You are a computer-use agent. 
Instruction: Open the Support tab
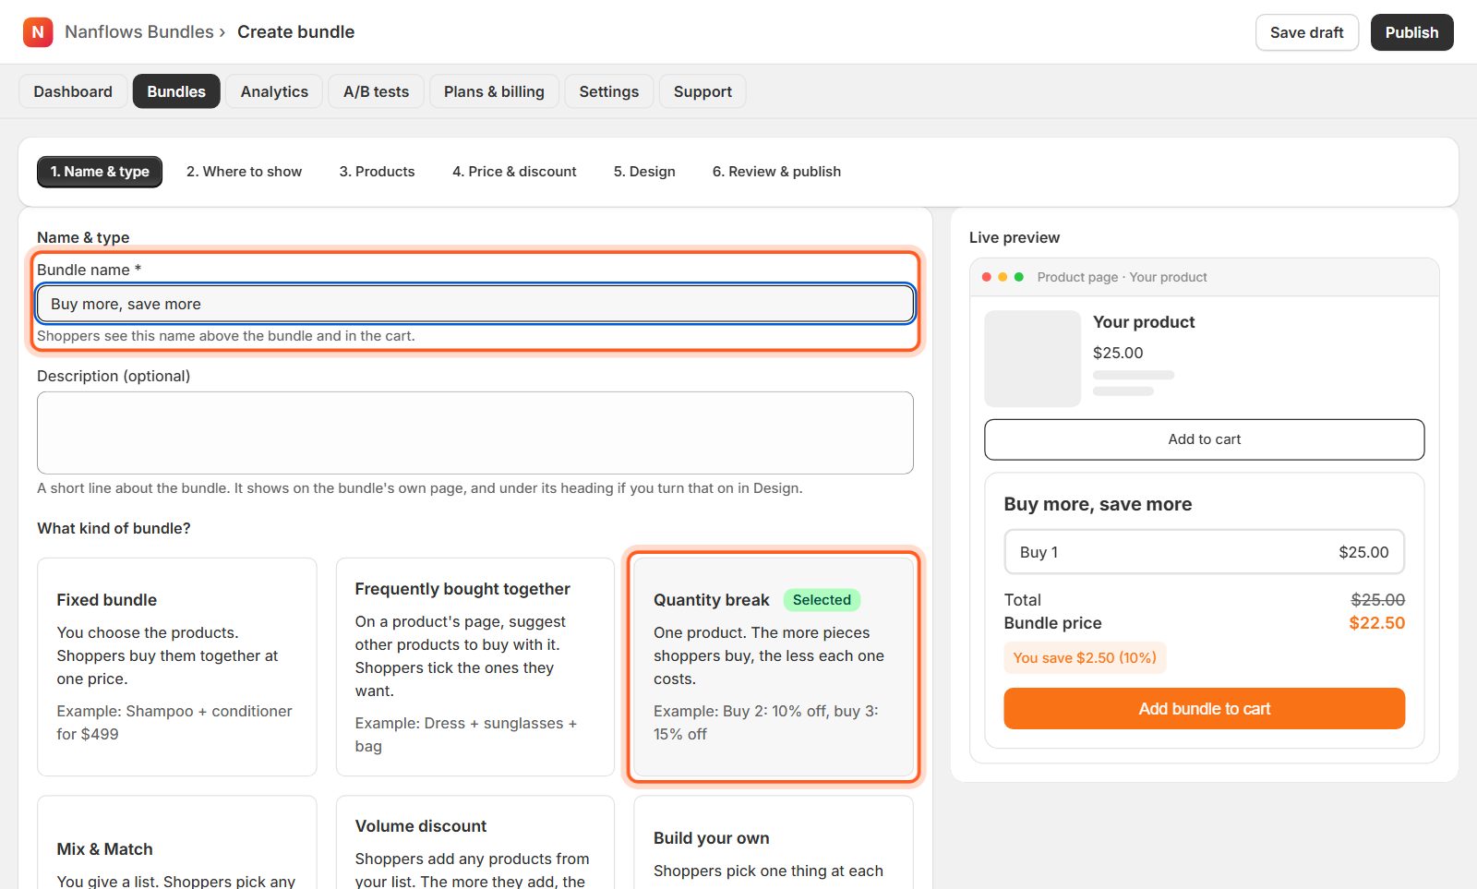(702, 91)
